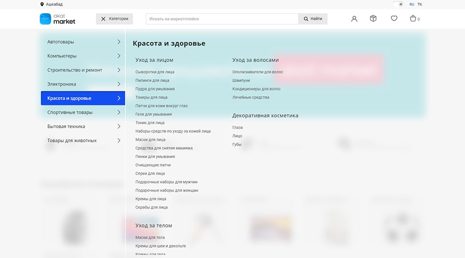465x258 pixels.
Task: Open Лицо cosmetics link
Action: 237,136
